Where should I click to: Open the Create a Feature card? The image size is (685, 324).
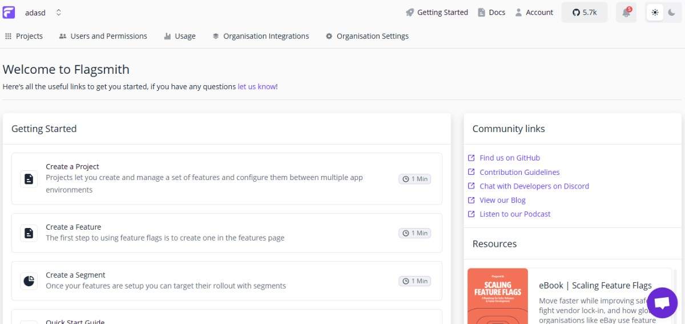227,233
